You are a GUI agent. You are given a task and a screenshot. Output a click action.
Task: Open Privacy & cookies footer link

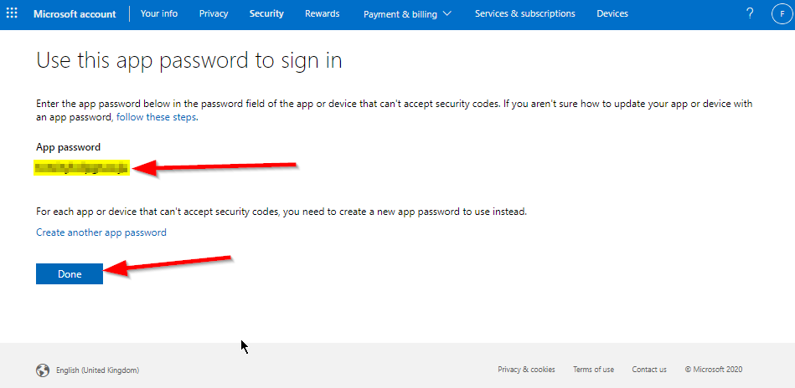pyautogui.click(x=526, y=370)
